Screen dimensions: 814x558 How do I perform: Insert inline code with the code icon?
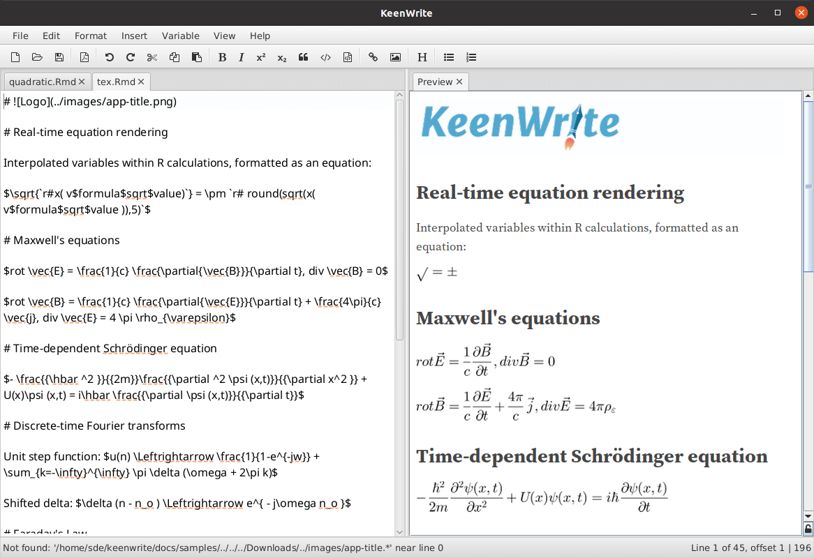pyautogui.click(x=325, y=57)
